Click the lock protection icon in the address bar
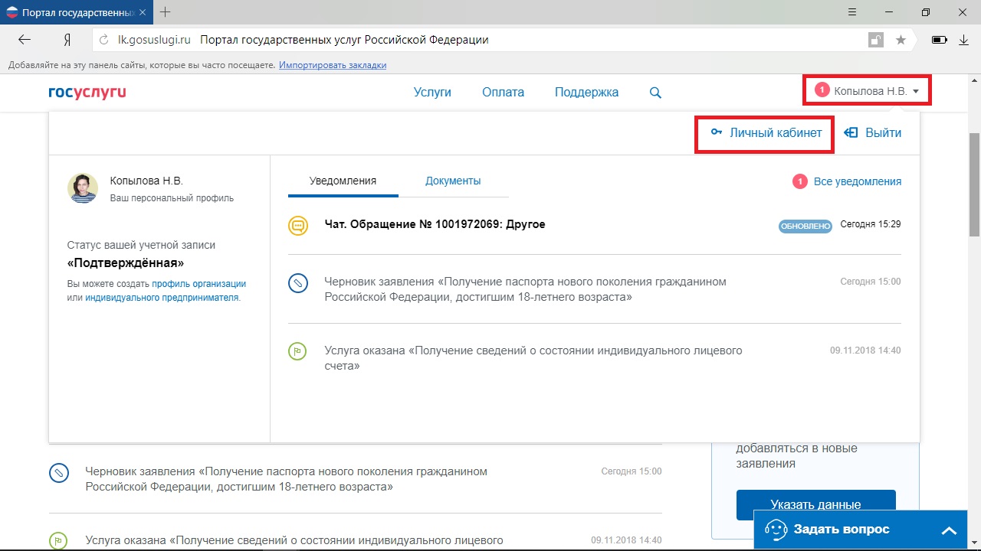The image size is (981, 551). (875, 40)
